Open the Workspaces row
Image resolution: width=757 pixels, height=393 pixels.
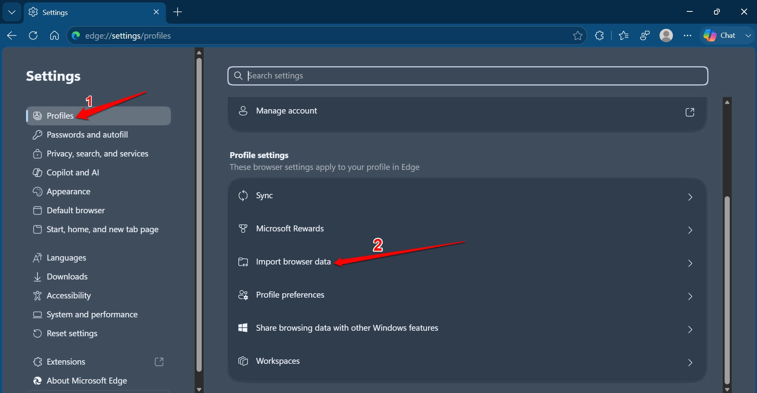tap(467, 361)
